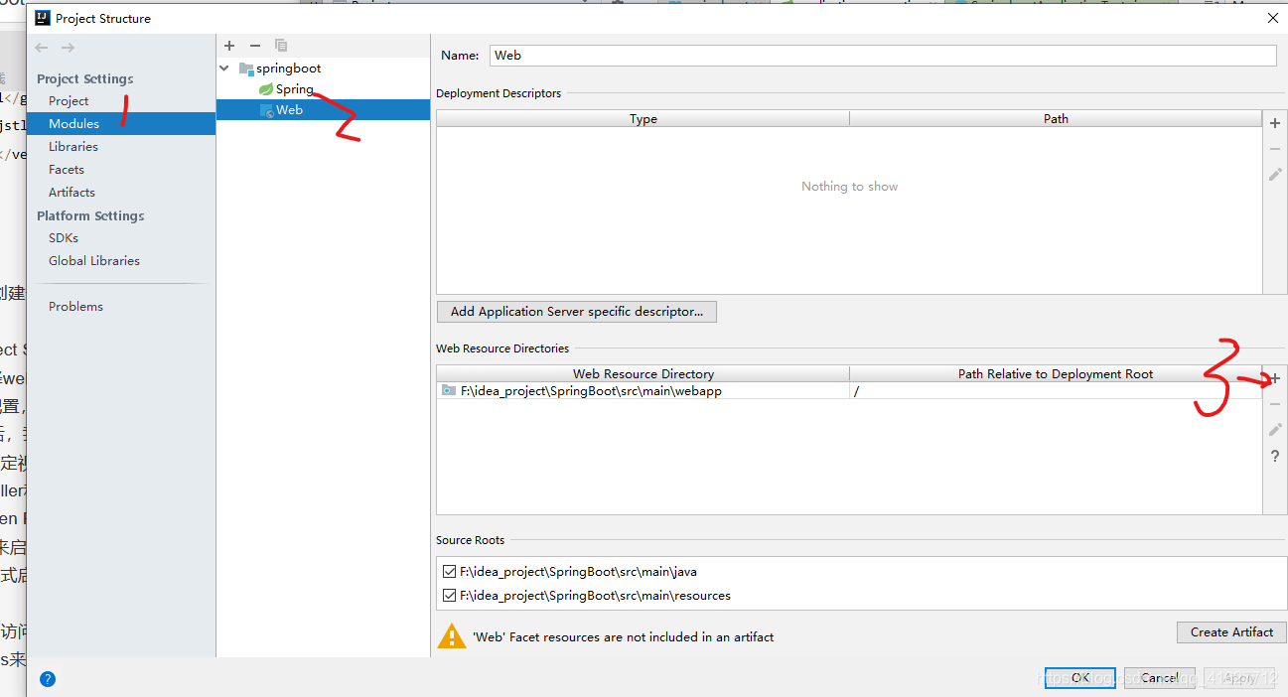Image resolution: width=1288 pixels, height=697 pixels.
Task: Click the deployment root path cell
Action: [1056, 391]
